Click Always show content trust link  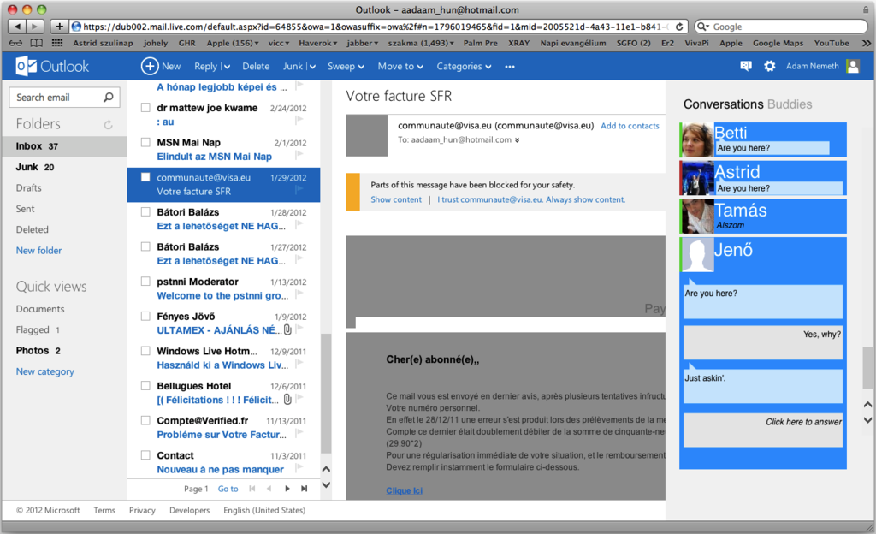pyautogui.click(x=531, y=199)
